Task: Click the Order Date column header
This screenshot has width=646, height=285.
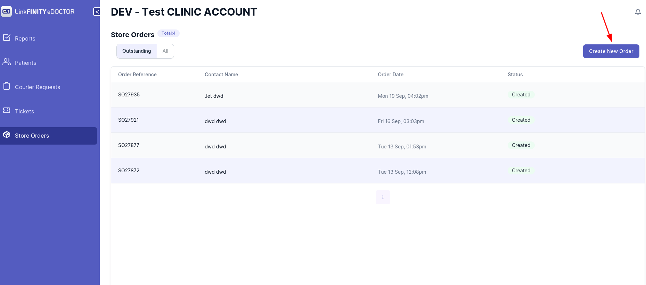Action: pyautogui.click(x=391, y=75)
